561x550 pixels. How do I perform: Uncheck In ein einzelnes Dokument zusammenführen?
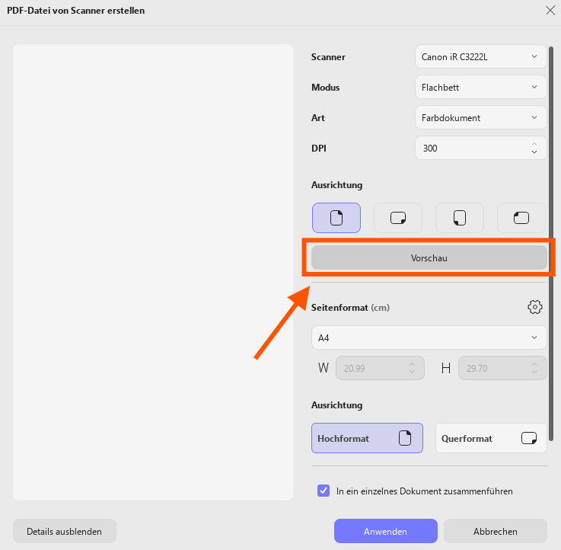click(324, 491)
